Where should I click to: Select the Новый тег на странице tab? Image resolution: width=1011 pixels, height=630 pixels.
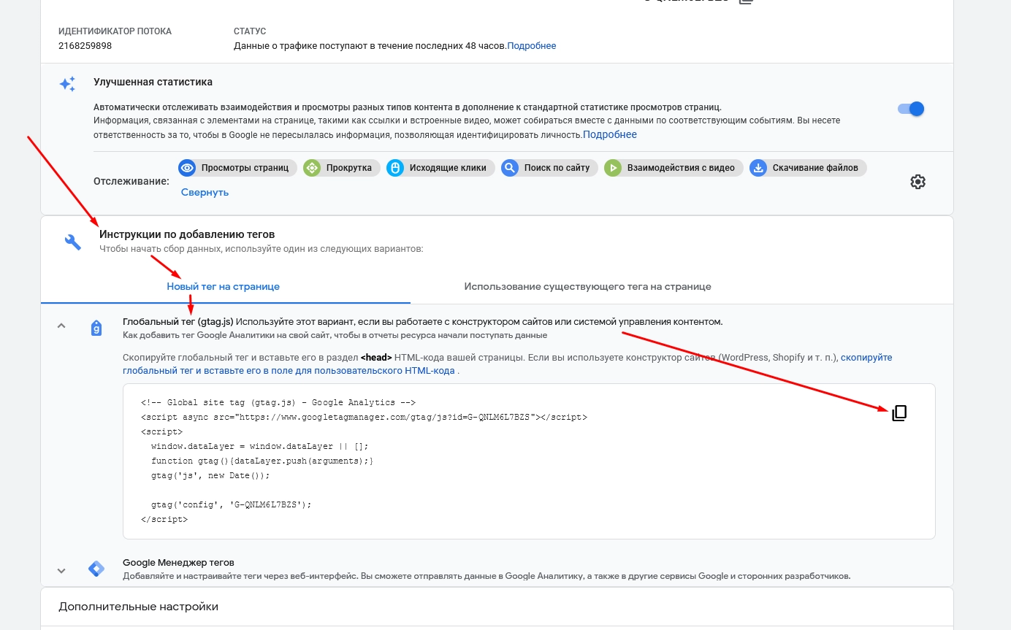(x=224, y=286)
